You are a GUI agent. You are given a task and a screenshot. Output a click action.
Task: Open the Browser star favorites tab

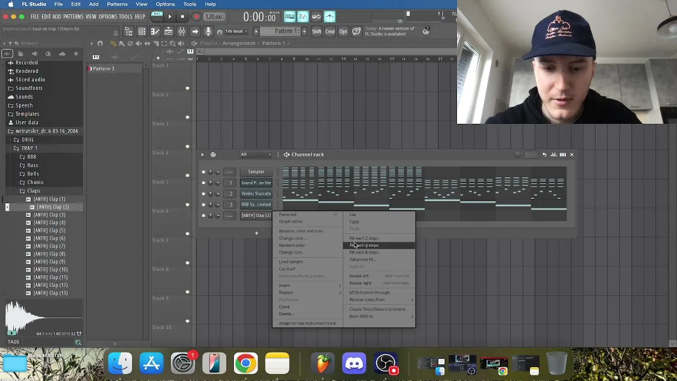76,53
